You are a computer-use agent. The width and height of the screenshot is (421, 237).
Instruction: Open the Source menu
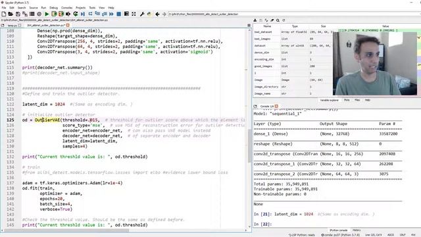(x=34, y=8)
